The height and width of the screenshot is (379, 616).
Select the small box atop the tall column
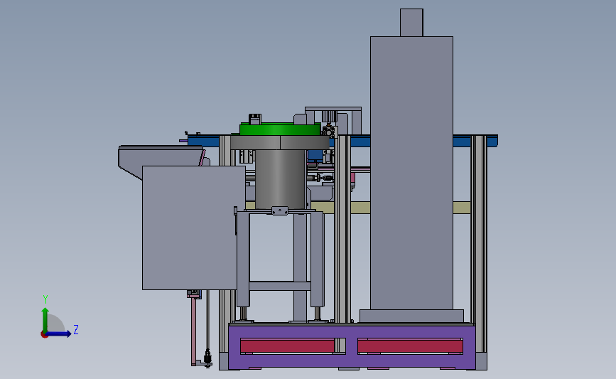pos(411,23)
